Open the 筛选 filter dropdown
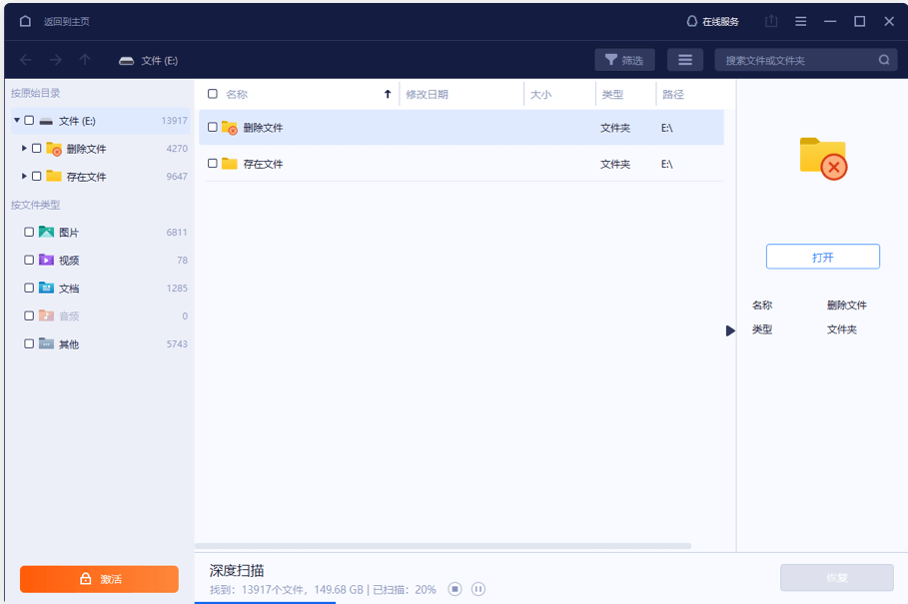908x604 pixels. [x=625, y=60]
